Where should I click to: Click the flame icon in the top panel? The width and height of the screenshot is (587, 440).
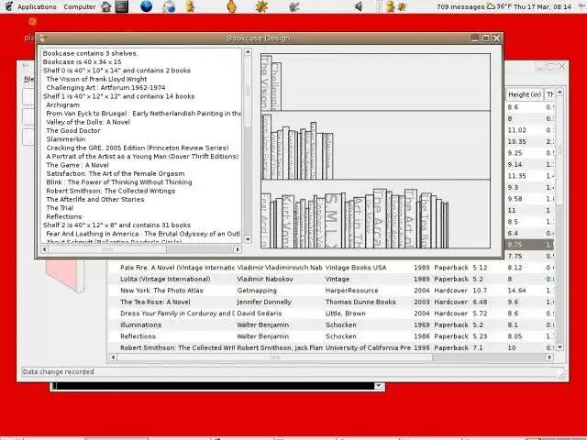coord(232,6)
